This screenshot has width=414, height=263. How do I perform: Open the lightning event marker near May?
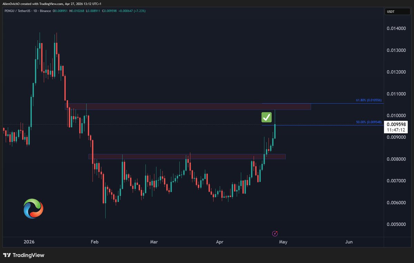click(275, 233)
